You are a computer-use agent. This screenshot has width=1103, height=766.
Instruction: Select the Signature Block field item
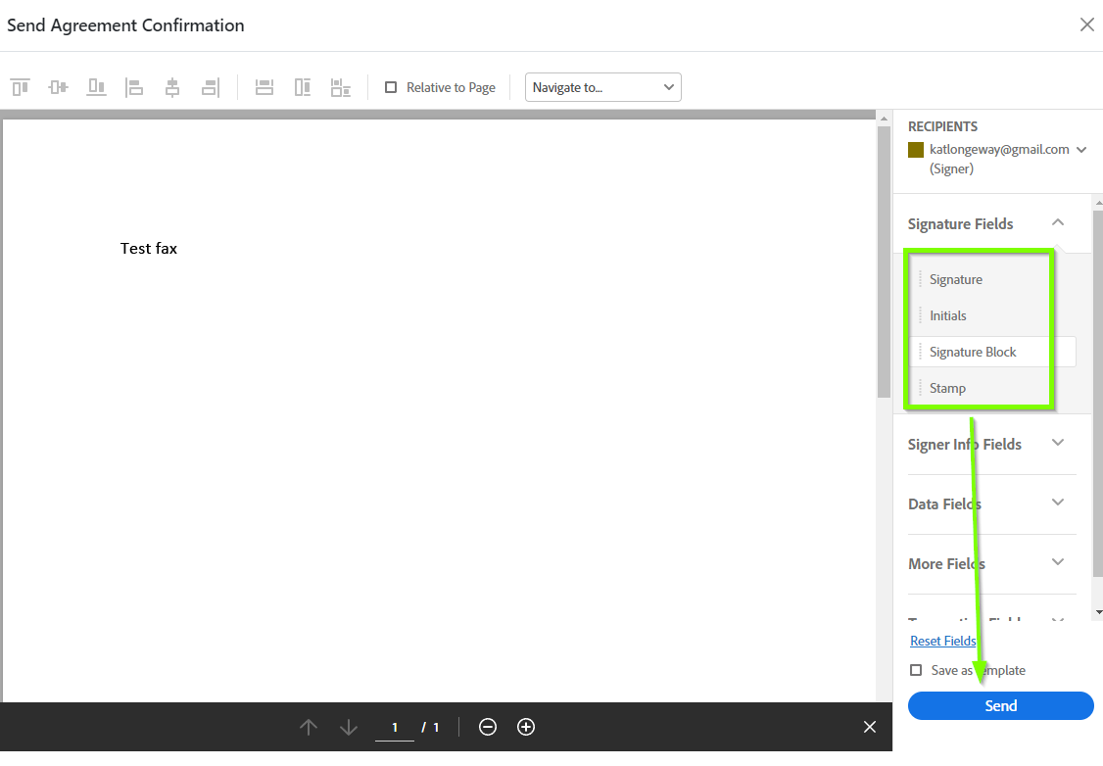992,352
